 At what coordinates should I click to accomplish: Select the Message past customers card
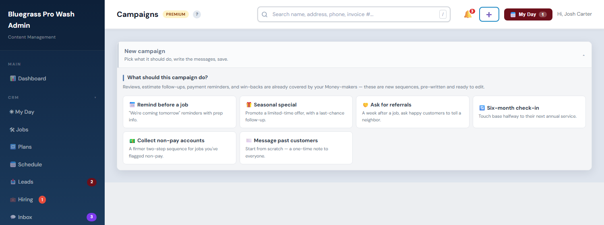coord(296,148)
